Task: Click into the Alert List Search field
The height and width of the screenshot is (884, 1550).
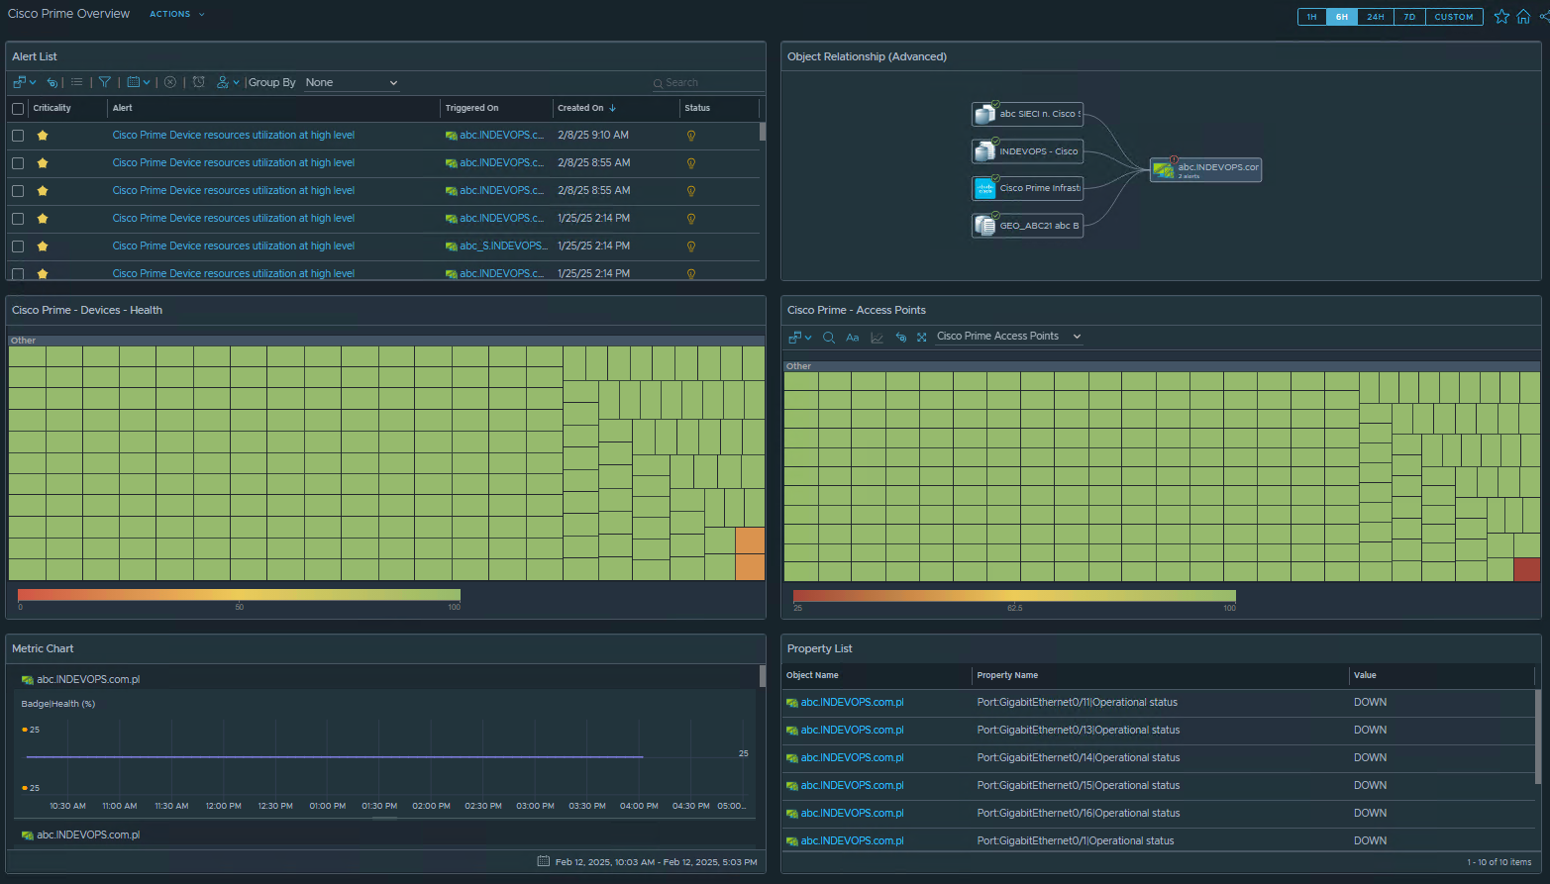Action: (707, 83)
